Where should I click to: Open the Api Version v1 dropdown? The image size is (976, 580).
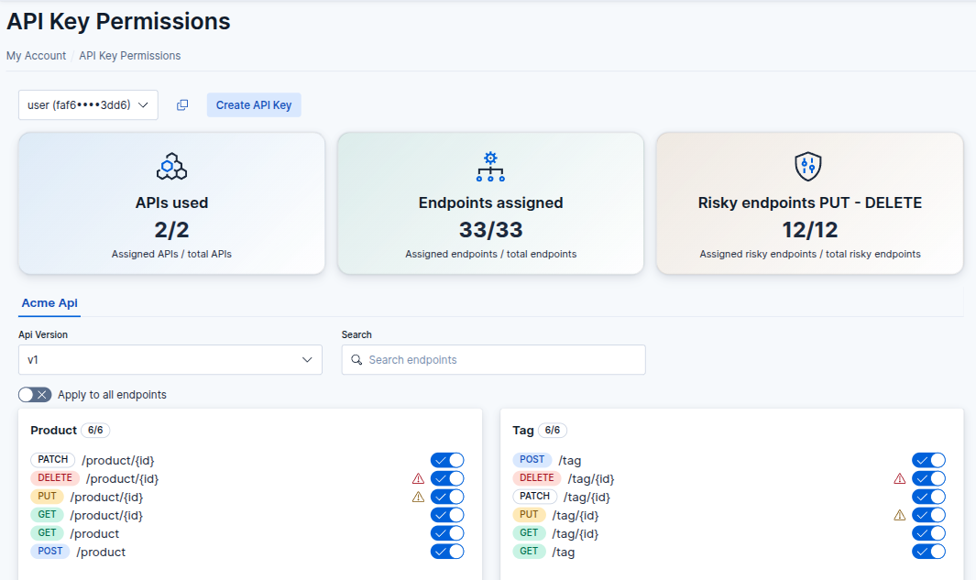(170, 360)
